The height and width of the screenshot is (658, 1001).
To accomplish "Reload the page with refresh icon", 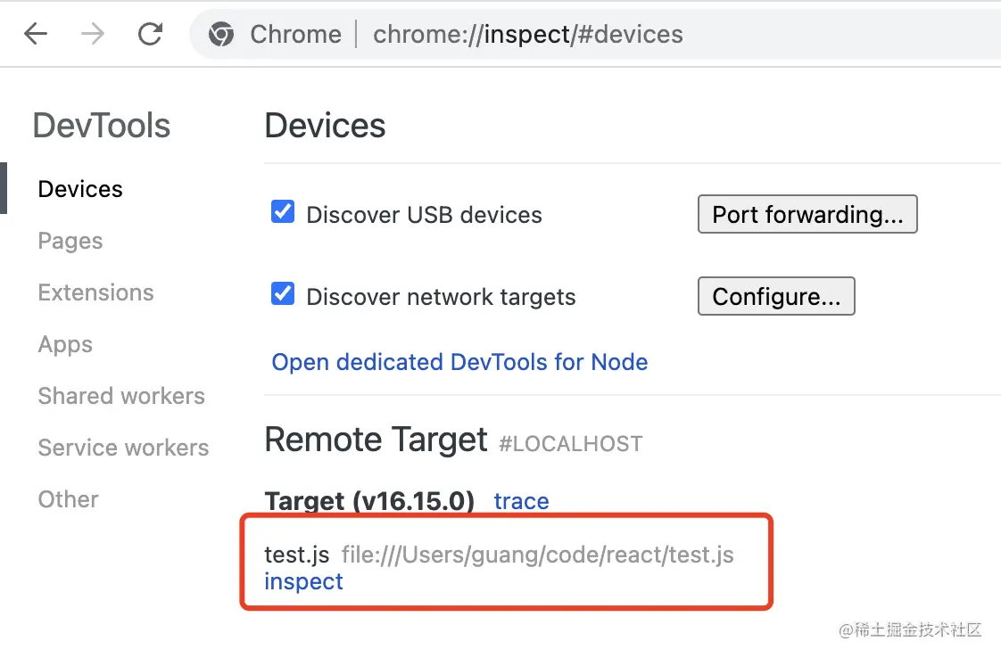I will pyautogui.click(x=150, y=35).
